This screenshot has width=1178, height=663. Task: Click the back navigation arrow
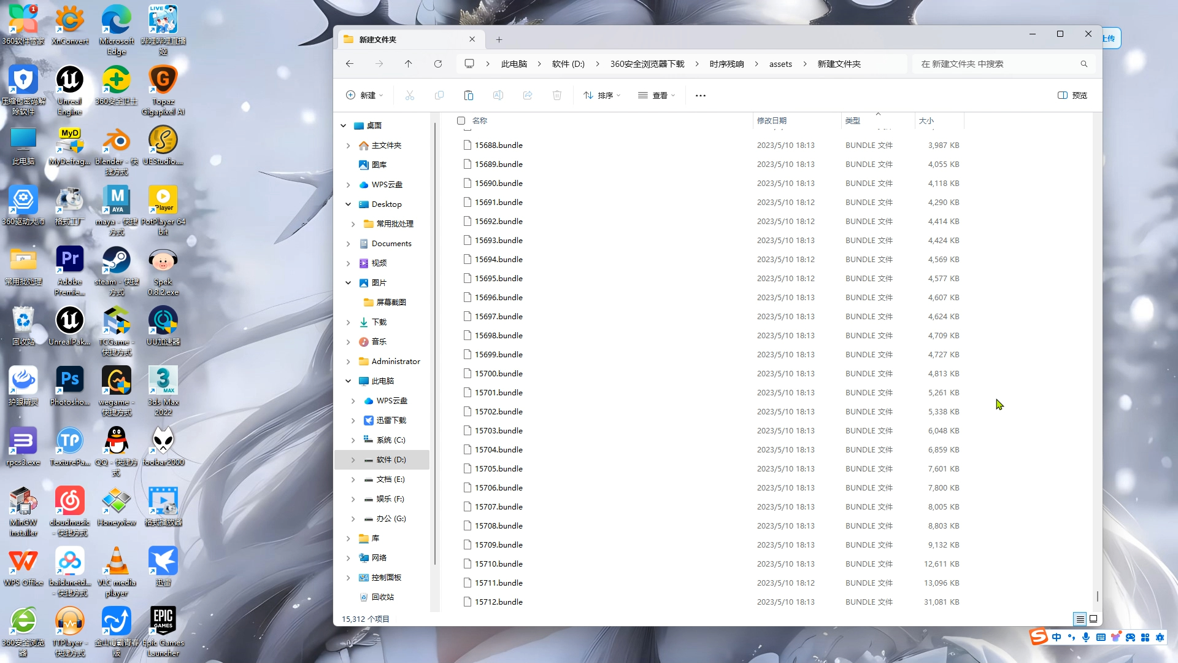click(x=350, y=64)
